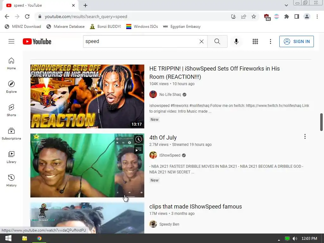
Task: Open the Chrome three-dot menu
Action: tap(317, 16)
